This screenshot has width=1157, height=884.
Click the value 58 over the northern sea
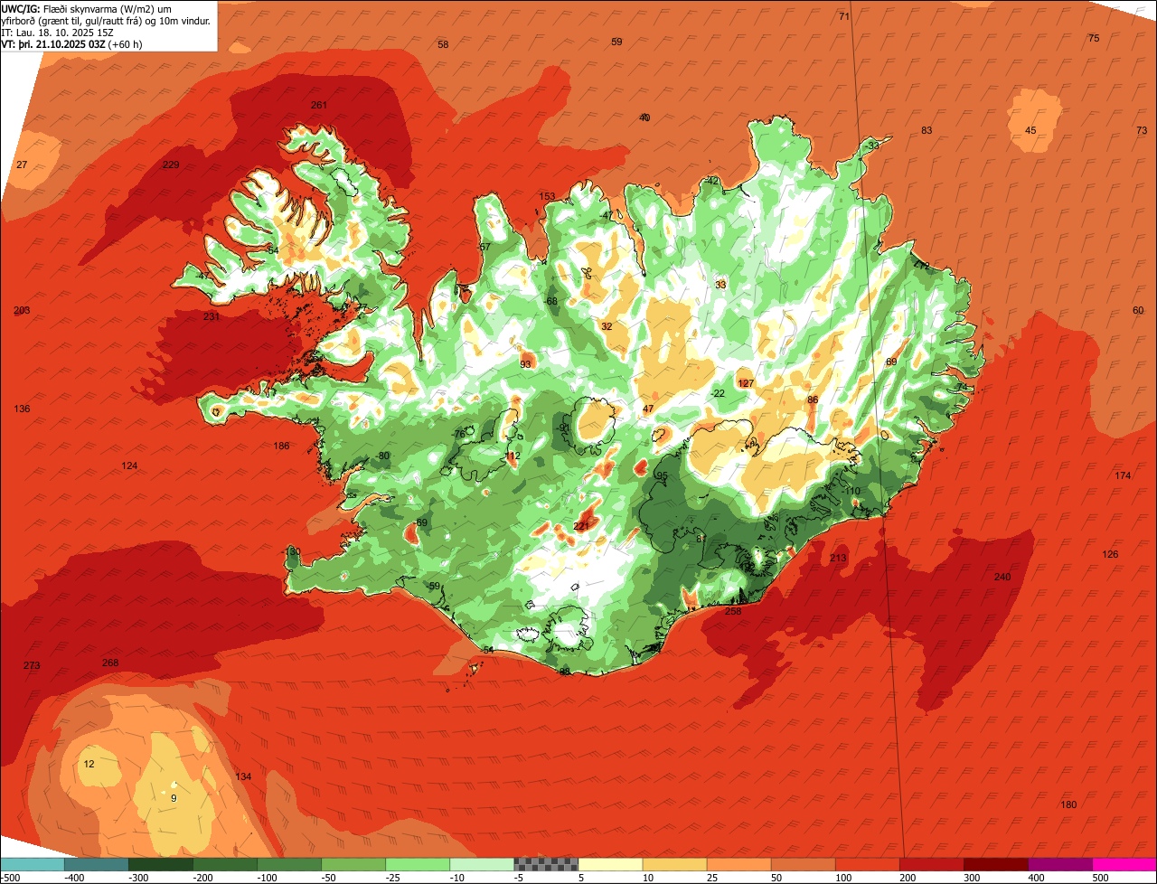(x=443, y=44)
